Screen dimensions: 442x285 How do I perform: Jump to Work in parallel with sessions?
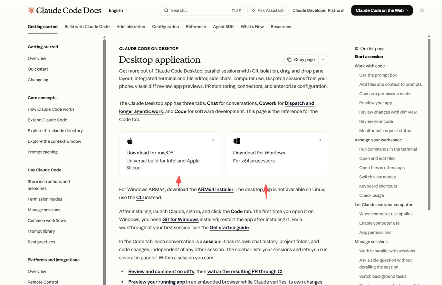click(387, 251)
